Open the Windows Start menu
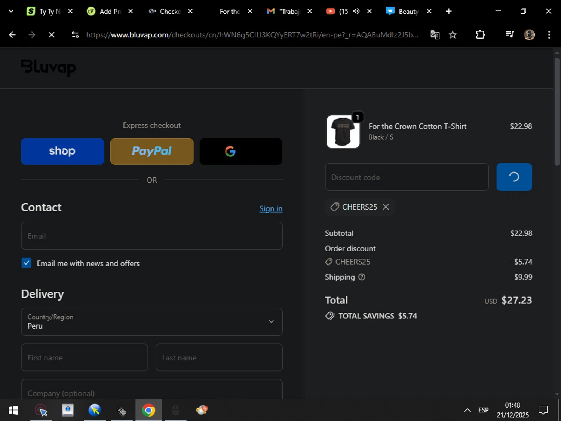The height and width of the screenshot is (421, 561). tap(13, 411)
